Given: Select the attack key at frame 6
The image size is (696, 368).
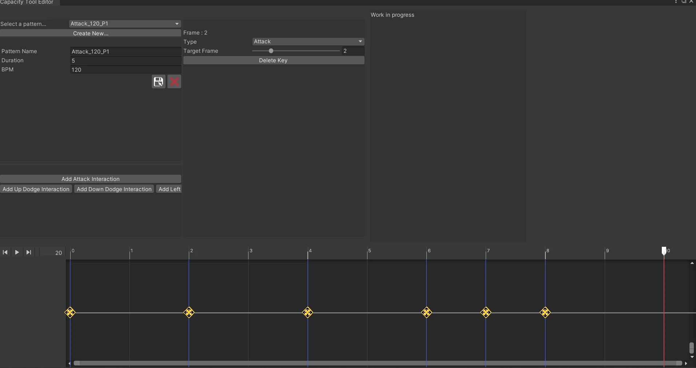Looking at the screenshot, I should coord(426,312).
